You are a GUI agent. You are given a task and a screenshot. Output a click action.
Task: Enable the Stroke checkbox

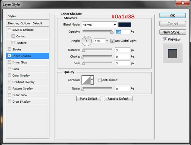[10, 49]
